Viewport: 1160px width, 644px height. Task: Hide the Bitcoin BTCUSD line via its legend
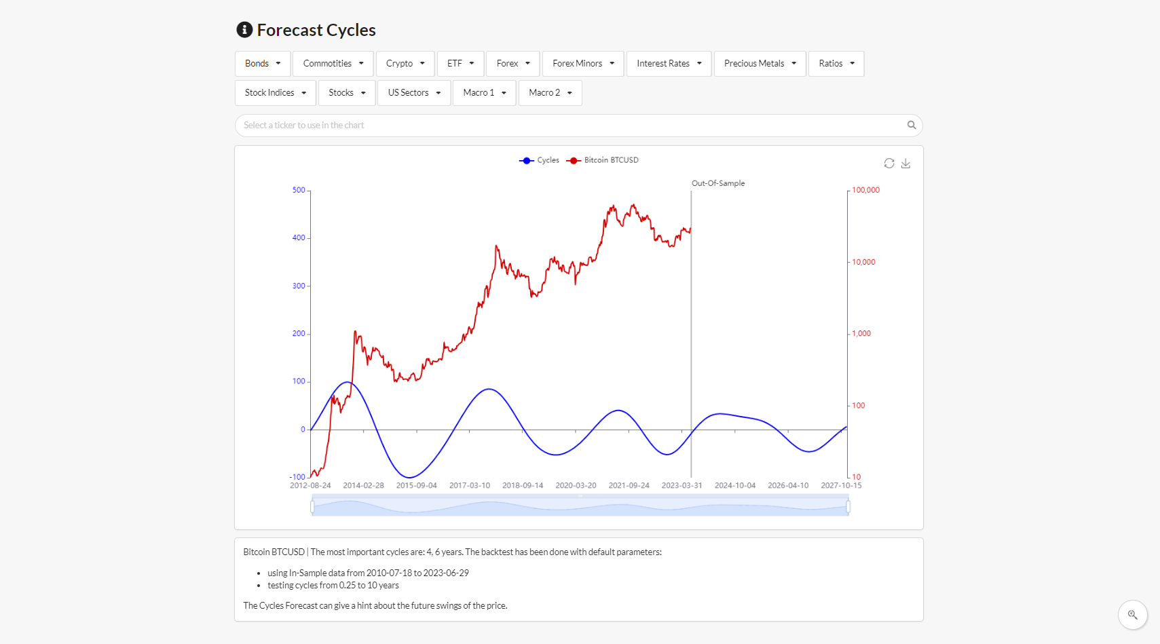coord(610,160)
